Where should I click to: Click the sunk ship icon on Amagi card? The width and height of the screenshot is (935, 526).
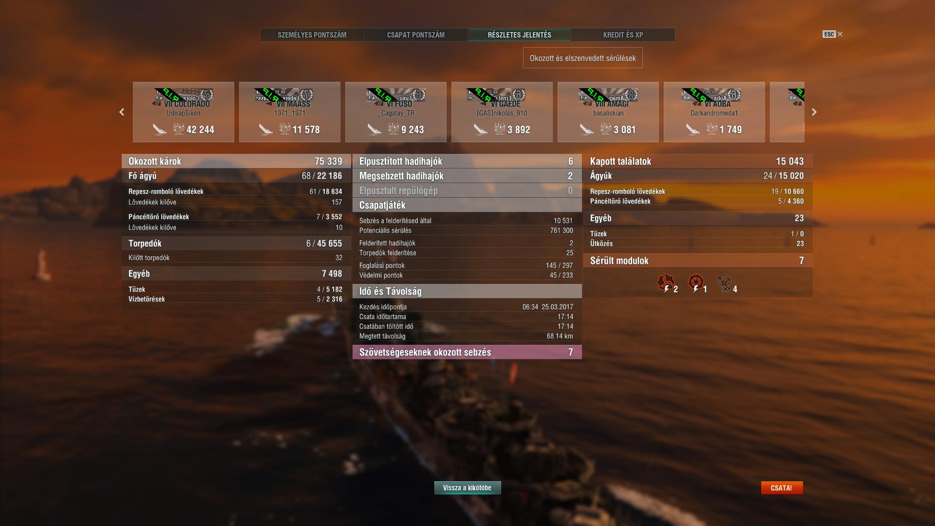pyautogui.click(x=586, y=129)
